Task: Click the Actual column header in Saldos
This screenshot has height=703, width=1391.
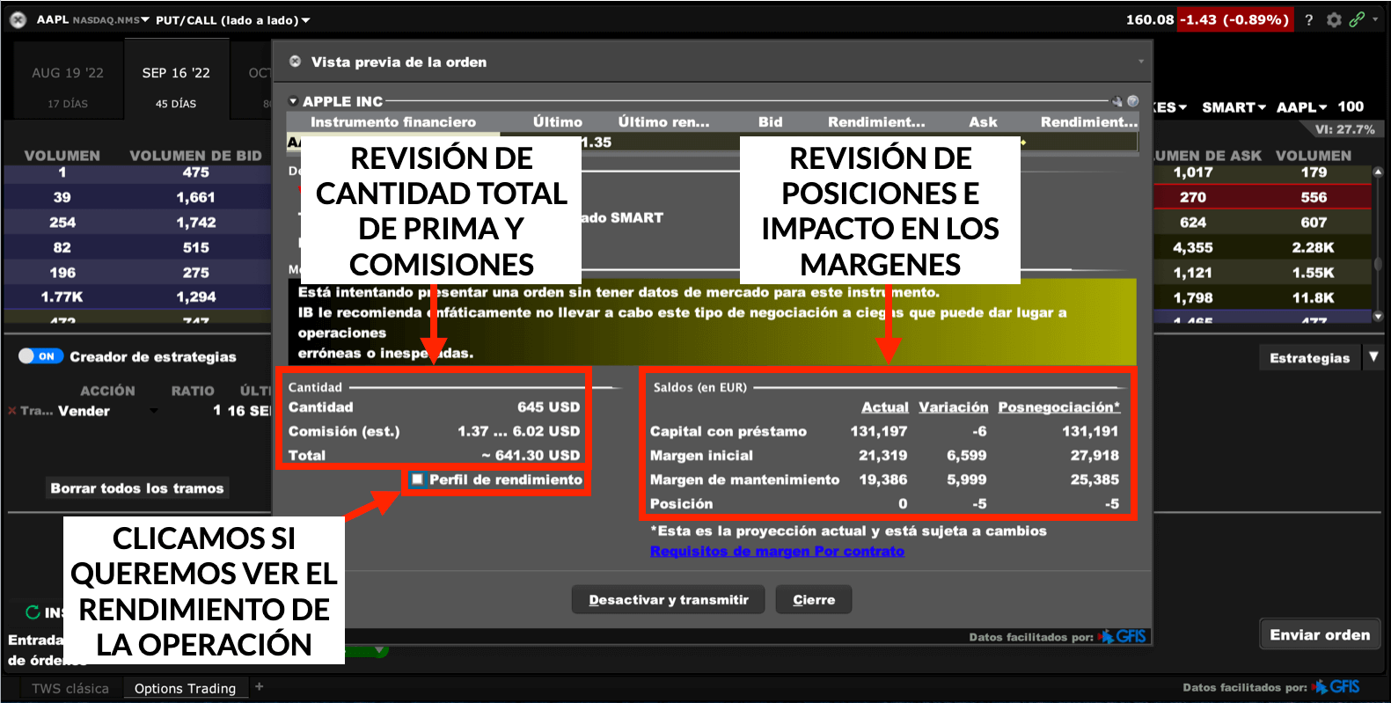Action: (884, 407)
